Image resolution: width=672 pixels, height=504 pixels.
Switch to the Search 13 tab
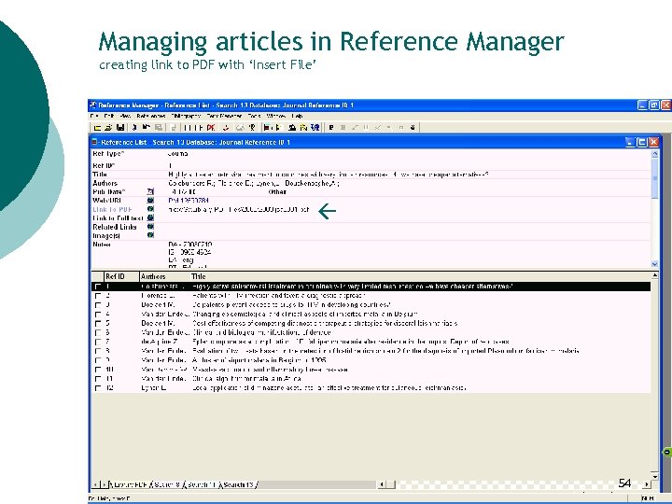click(x=238, y=484)
